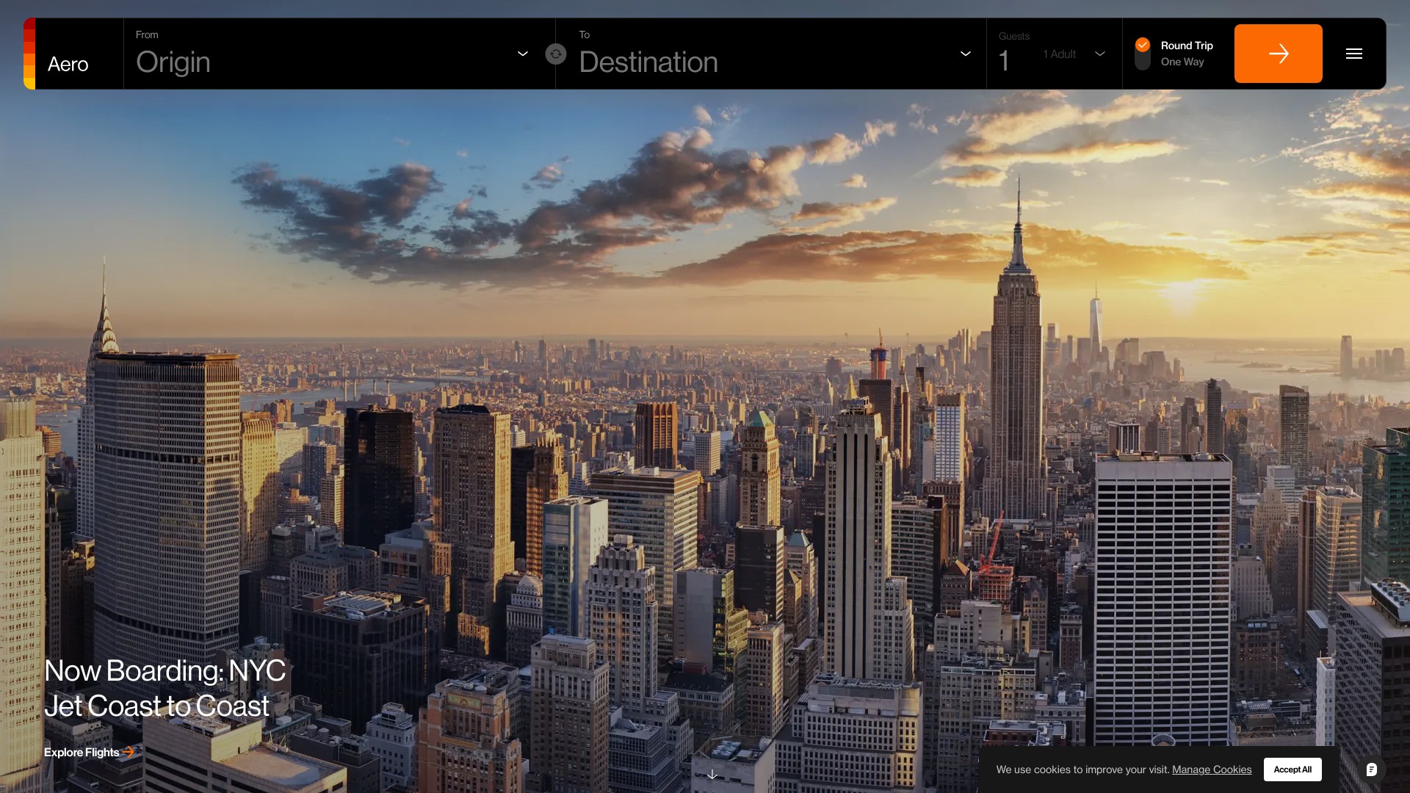The image size is (1410, 793).
Task: Click the Aero logo
Action: tap(68, 64)
